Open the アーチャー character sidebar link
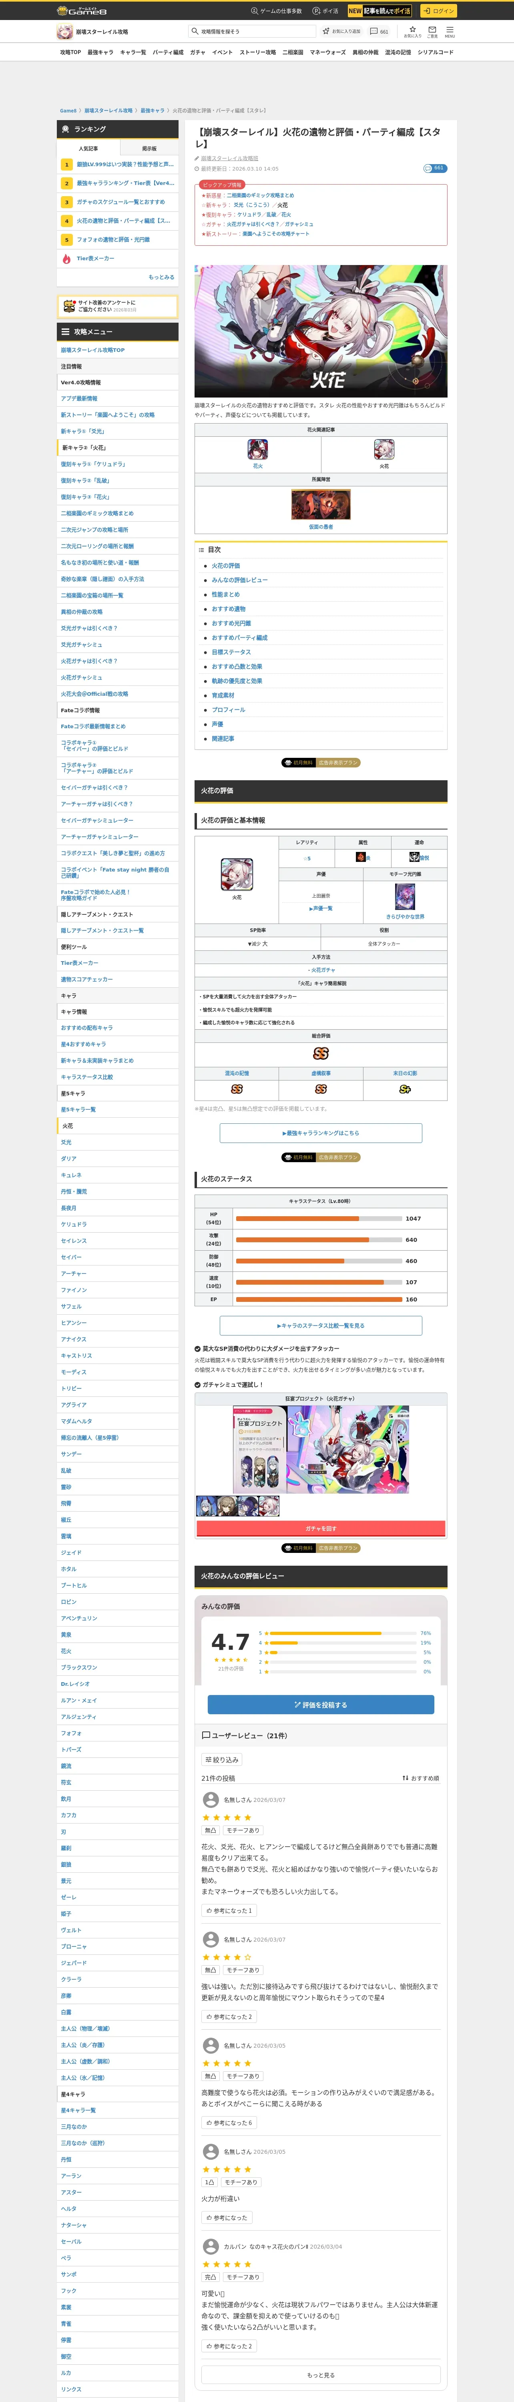 tap(118, 1274)
